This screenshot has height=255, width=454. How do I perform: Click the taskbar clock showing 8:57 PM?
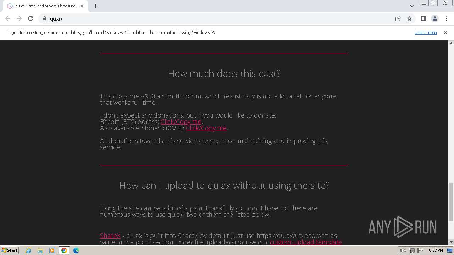tap(436, 250)
